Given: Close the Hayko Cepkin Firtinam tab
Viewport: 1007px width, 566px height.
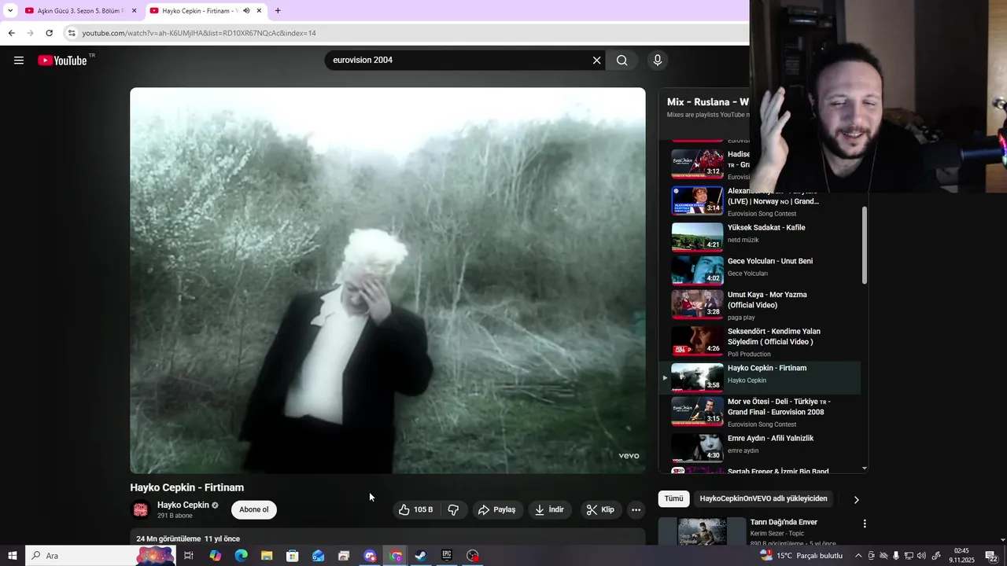Looking at the screenshot, I should (x=259, y=11).
